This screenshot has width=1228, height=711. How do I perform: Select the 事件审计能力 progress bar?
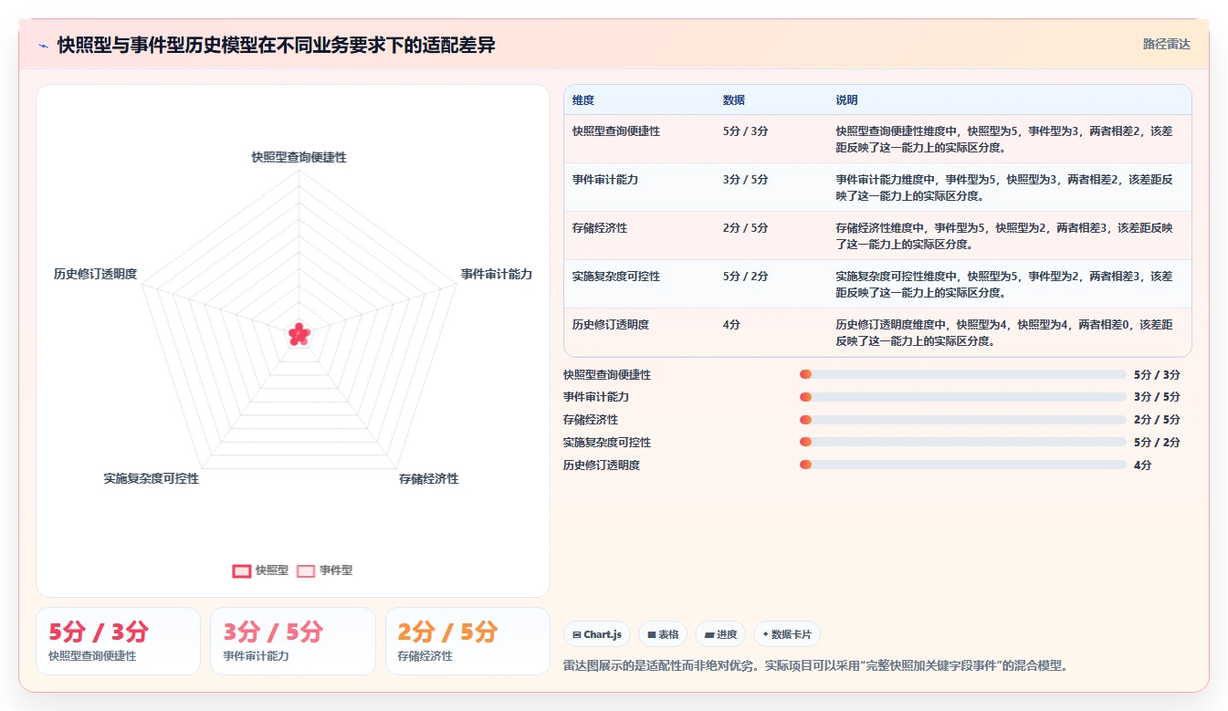coord(963,397)
